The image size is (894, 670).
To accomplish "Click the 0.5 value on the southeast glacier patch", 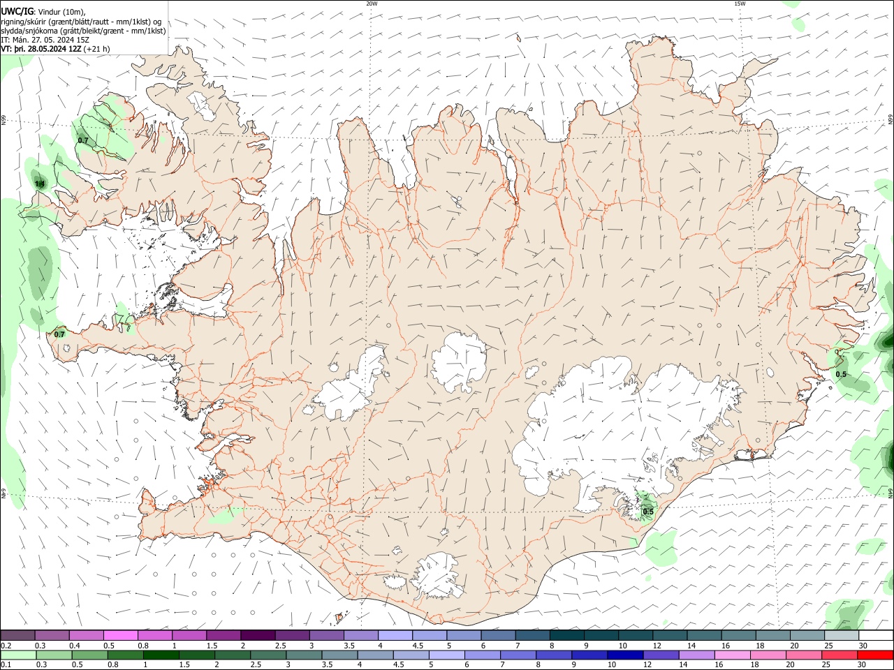I will point(648,512).
